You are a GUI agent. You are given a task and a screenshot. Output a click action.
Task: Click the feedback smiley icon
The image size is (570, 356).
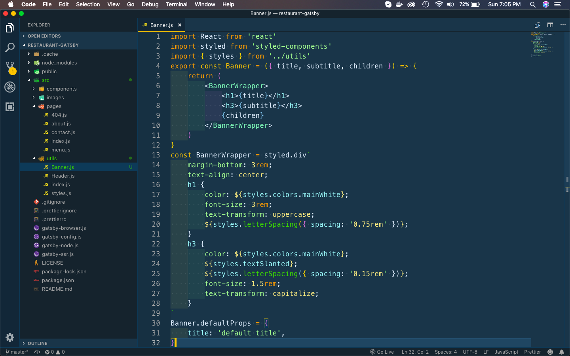tap(550, 352)
